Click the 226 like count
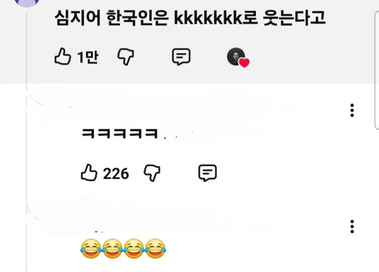Viewport: 379px width, 272px height. (x=116, y=174)
